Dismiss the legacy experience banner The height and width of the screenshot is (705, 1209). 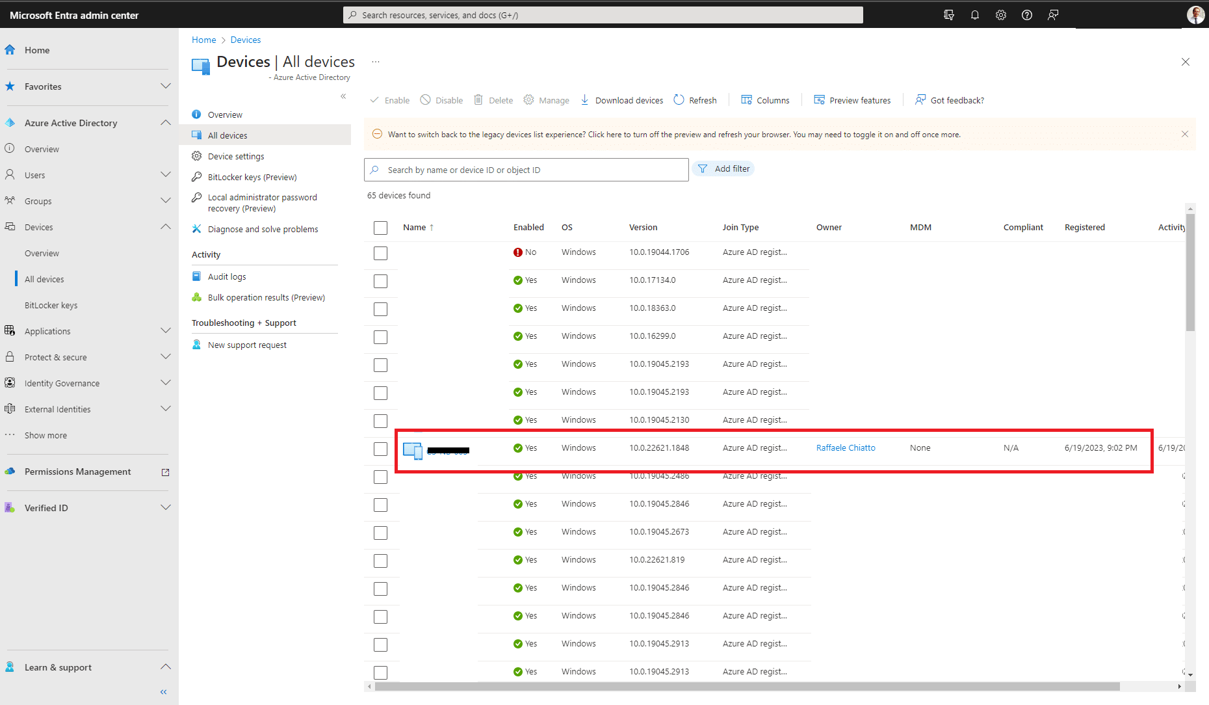click(x=1184, y=134)
